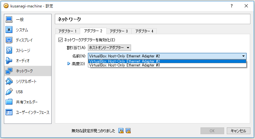
Task: Click the ストレージ disk icon
Action: pyautogui.click(x=9, y=50)
